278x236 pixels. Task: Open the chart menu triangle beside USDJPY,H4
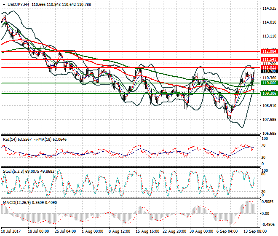click(4, 5)
